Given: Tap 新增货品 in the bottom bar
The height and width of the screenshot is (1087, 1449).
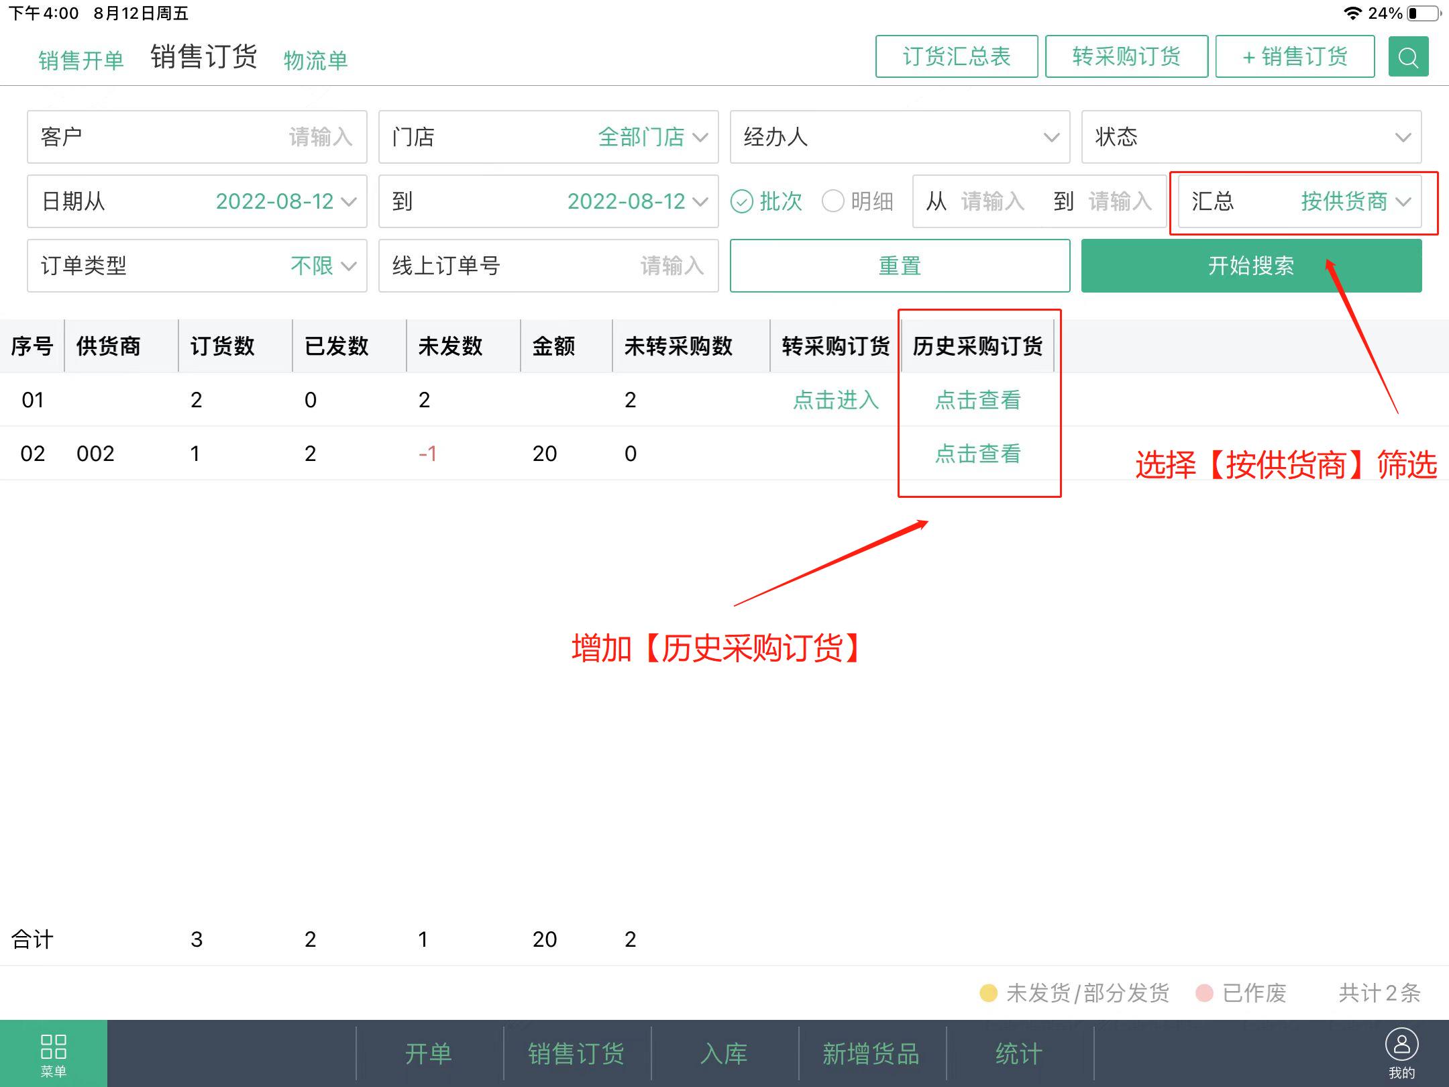Looking at the screenshot, I should click(872, 1053).
